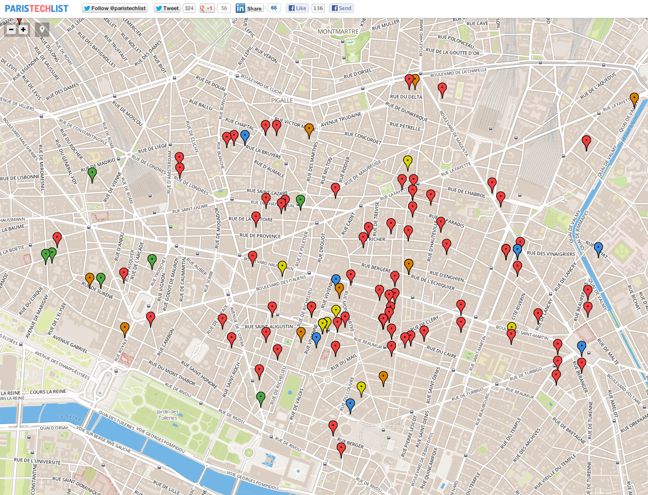Select the red pin above Rue la Boétie
Screen dimensions: 648x495
click(57, 240)
